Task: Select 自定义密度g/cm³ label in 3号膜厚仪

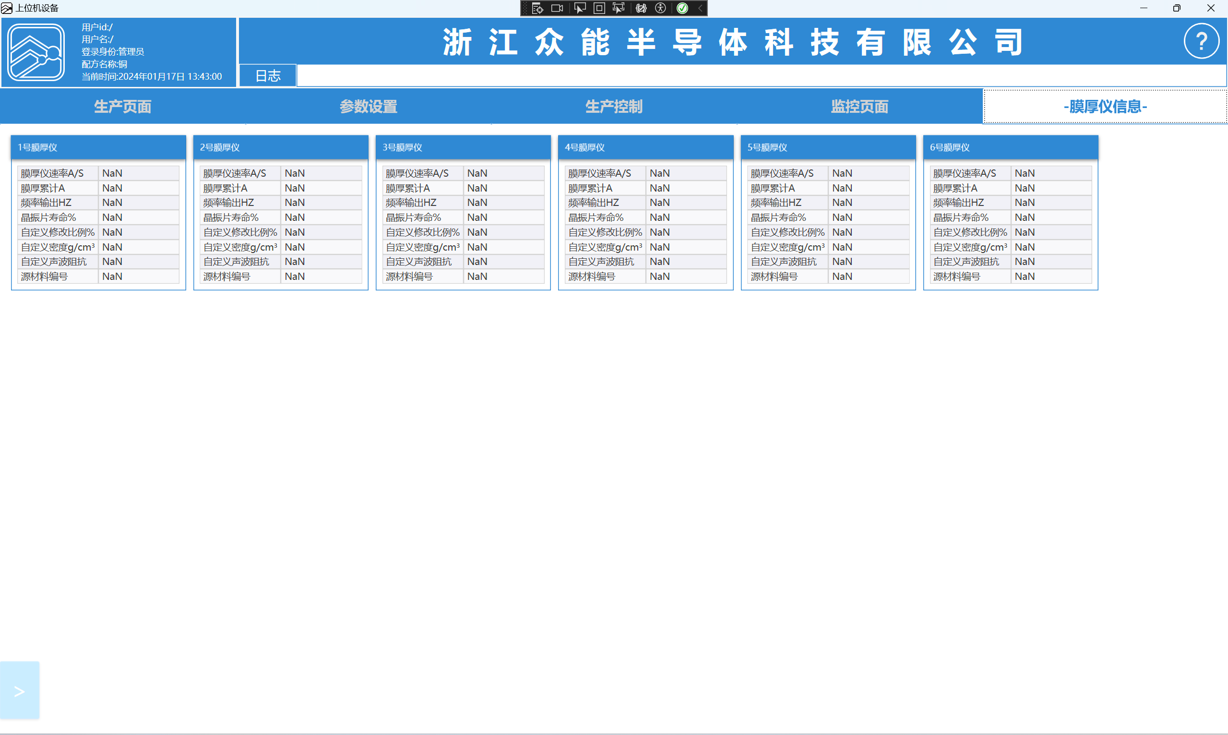Action: coord(423,247)
